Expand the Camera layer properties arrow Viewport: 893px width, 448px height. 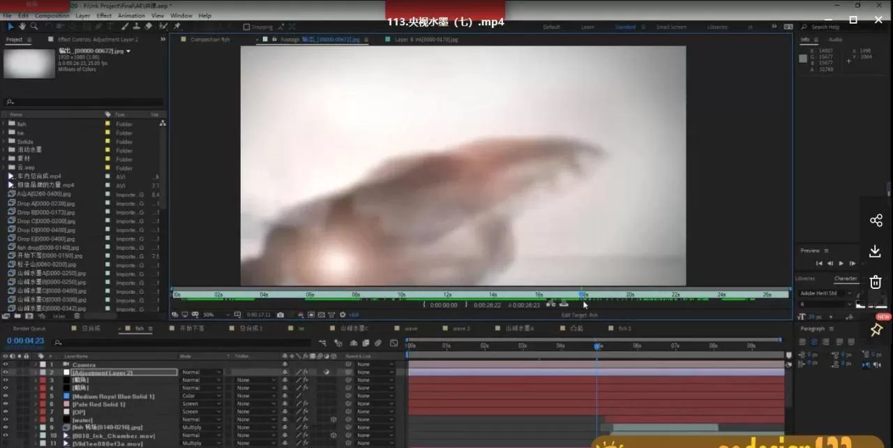click(x=34, y=364)
